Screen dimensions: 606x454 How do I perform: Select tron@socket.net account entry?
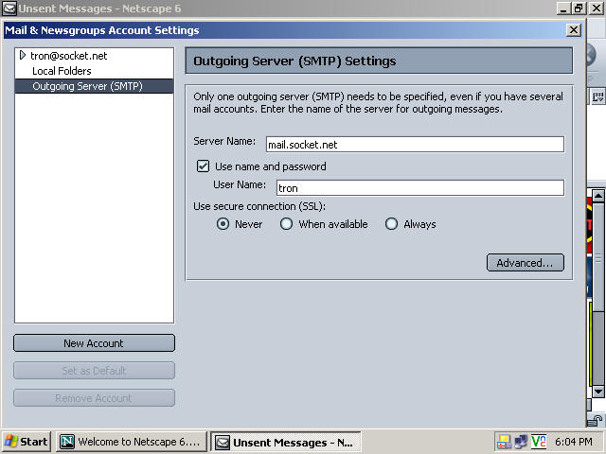69,56
